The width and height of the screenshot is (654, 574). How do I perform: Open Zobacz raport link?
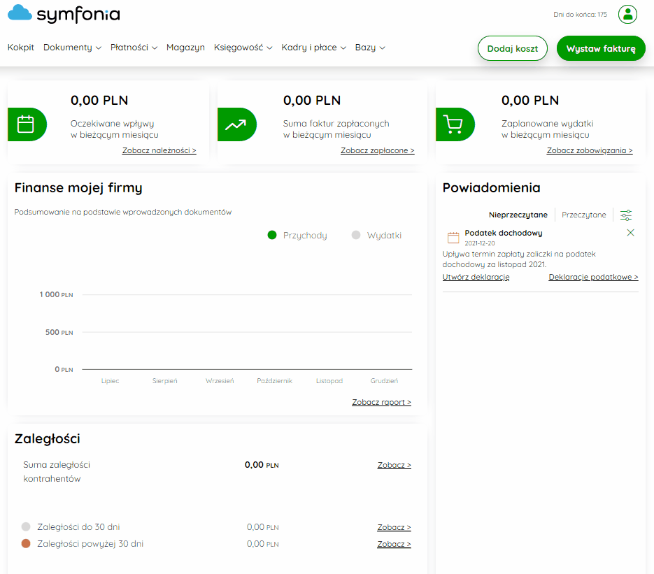(382, 402)
